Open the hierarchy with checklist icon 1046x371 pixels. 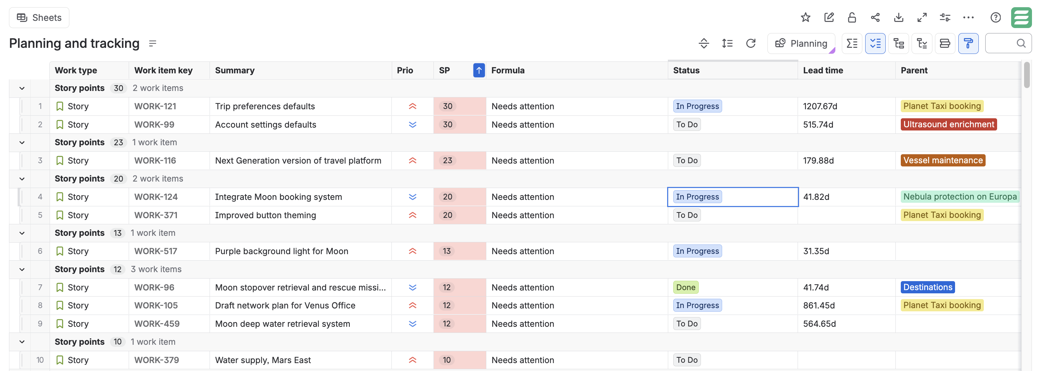click(922, 43)
